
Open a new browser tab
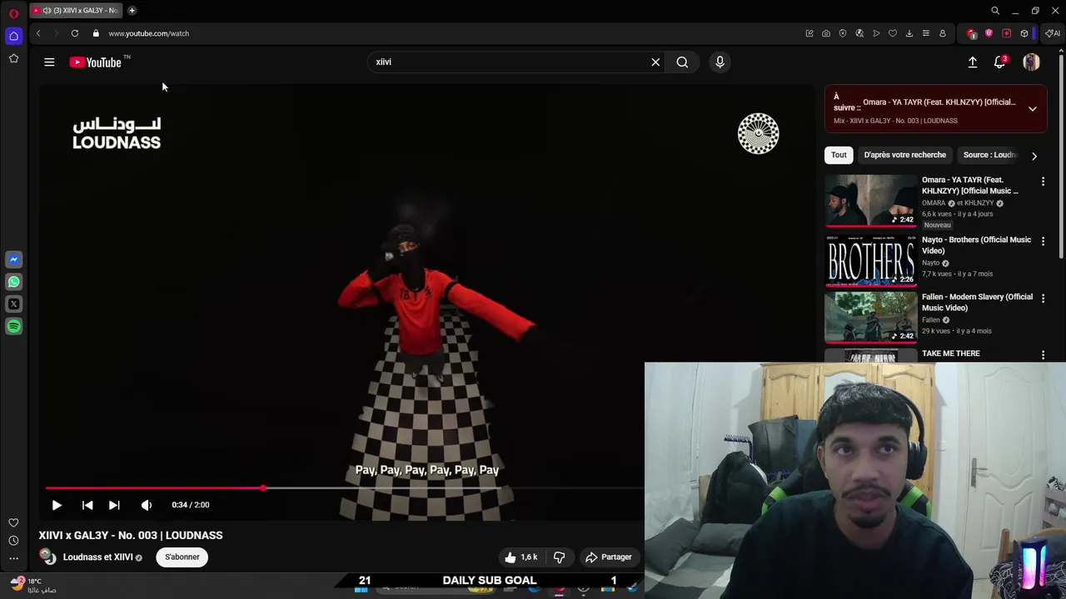tap(132, 10)
